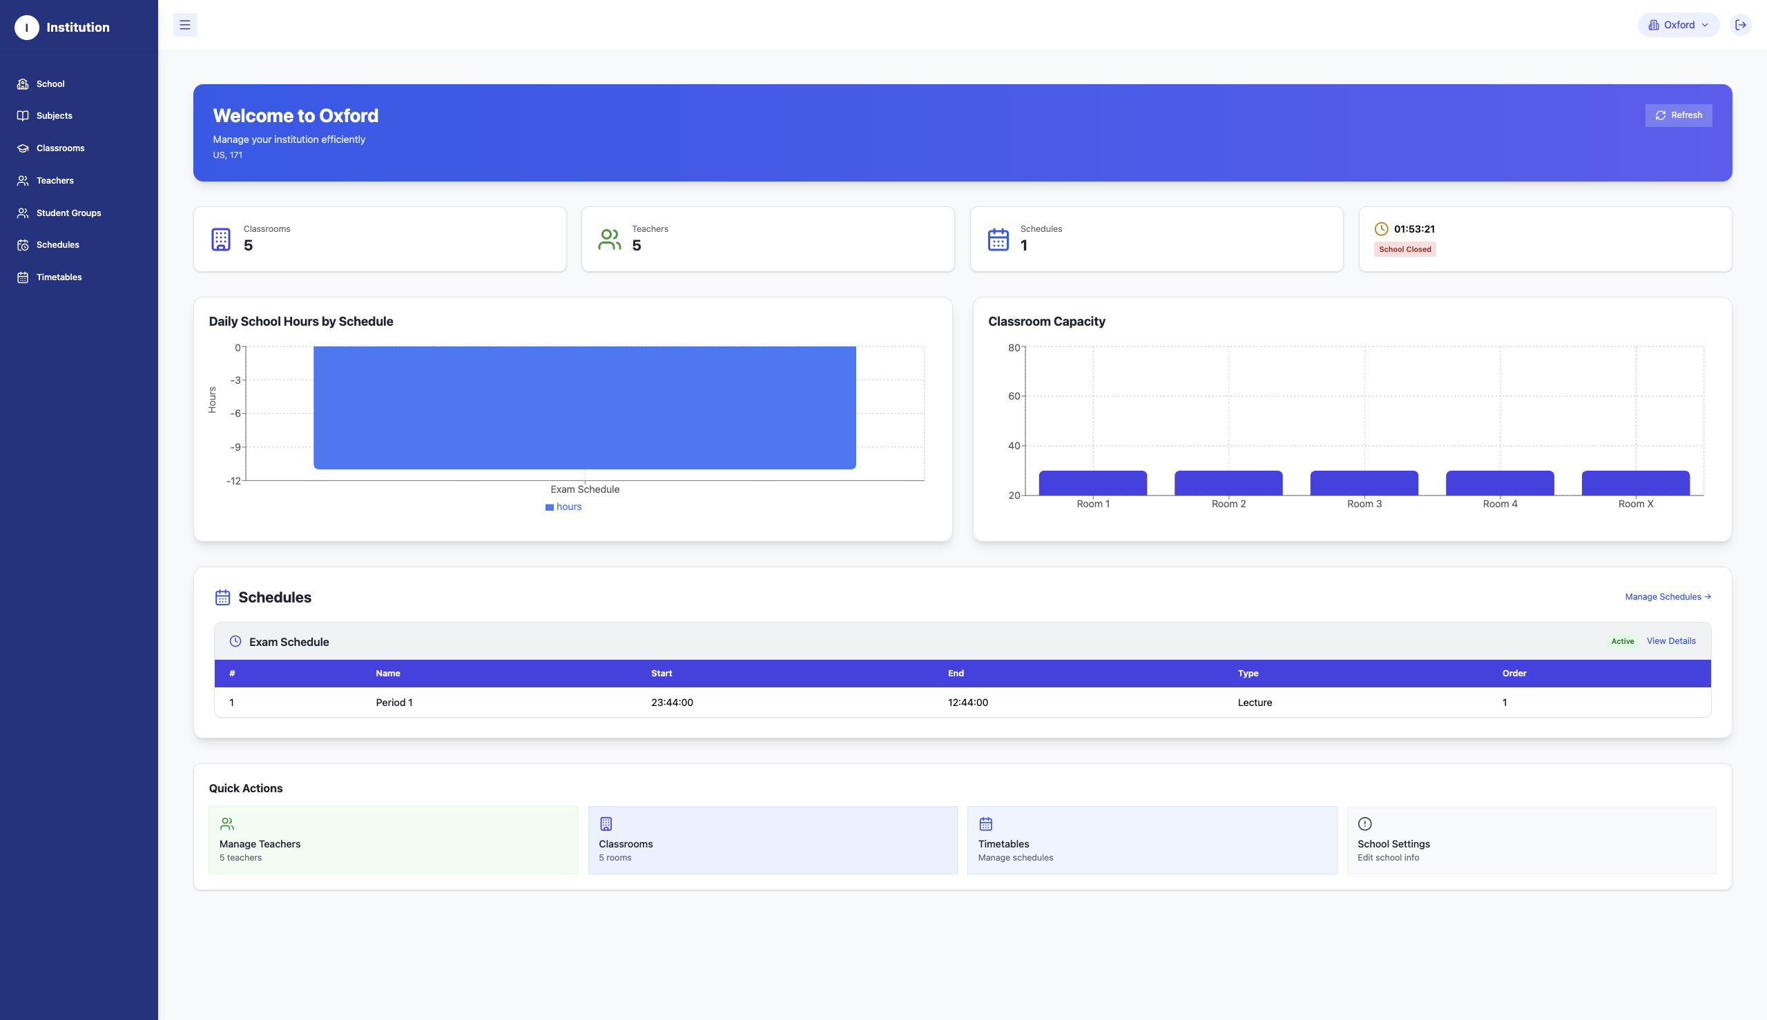Click the Institution logo circle

27,27
